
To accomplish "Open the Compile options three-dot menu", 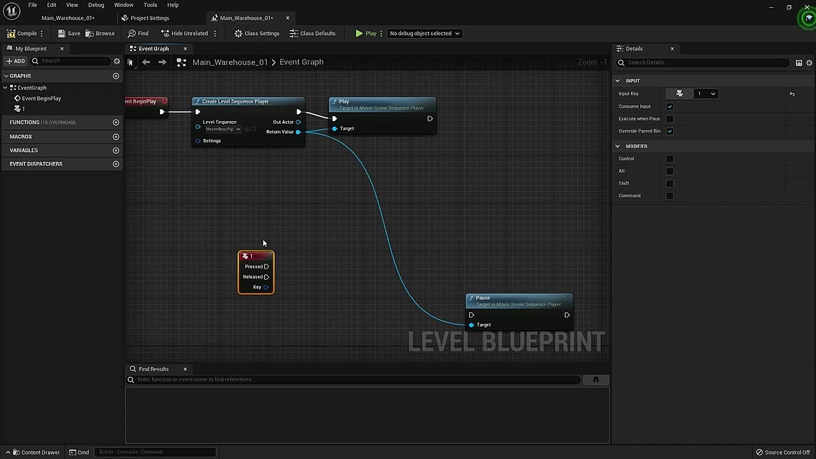I will click(x=42, y=33).
